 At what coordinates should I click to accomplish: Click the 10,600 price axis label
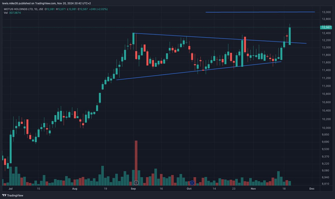(326, 103)
